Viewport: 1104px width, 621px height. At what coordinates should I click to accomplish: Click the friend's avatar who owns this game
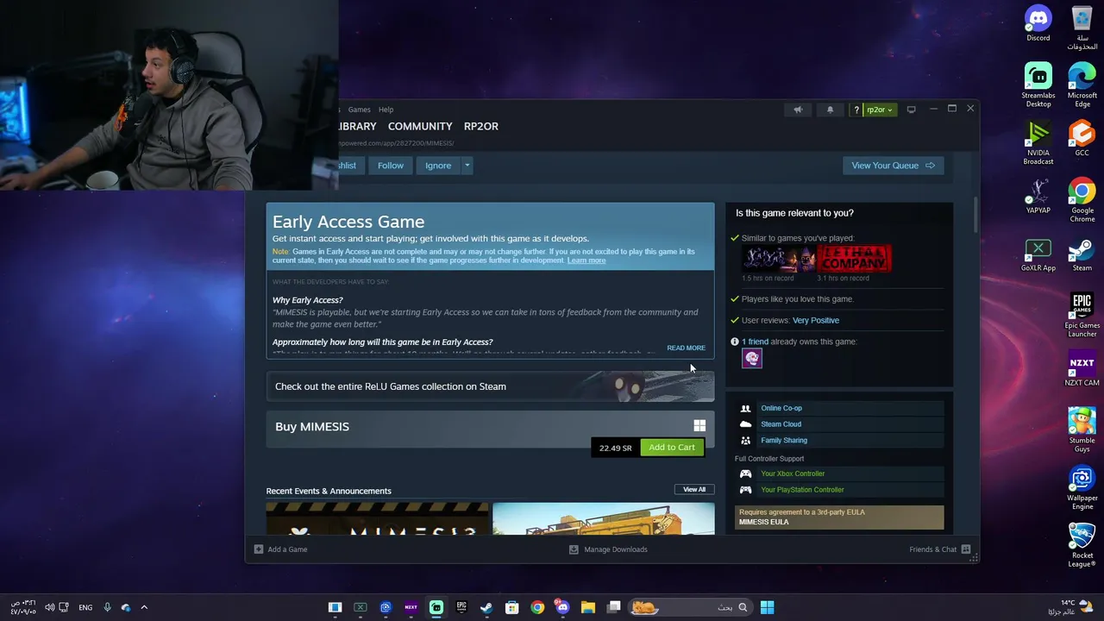[752, 359]
